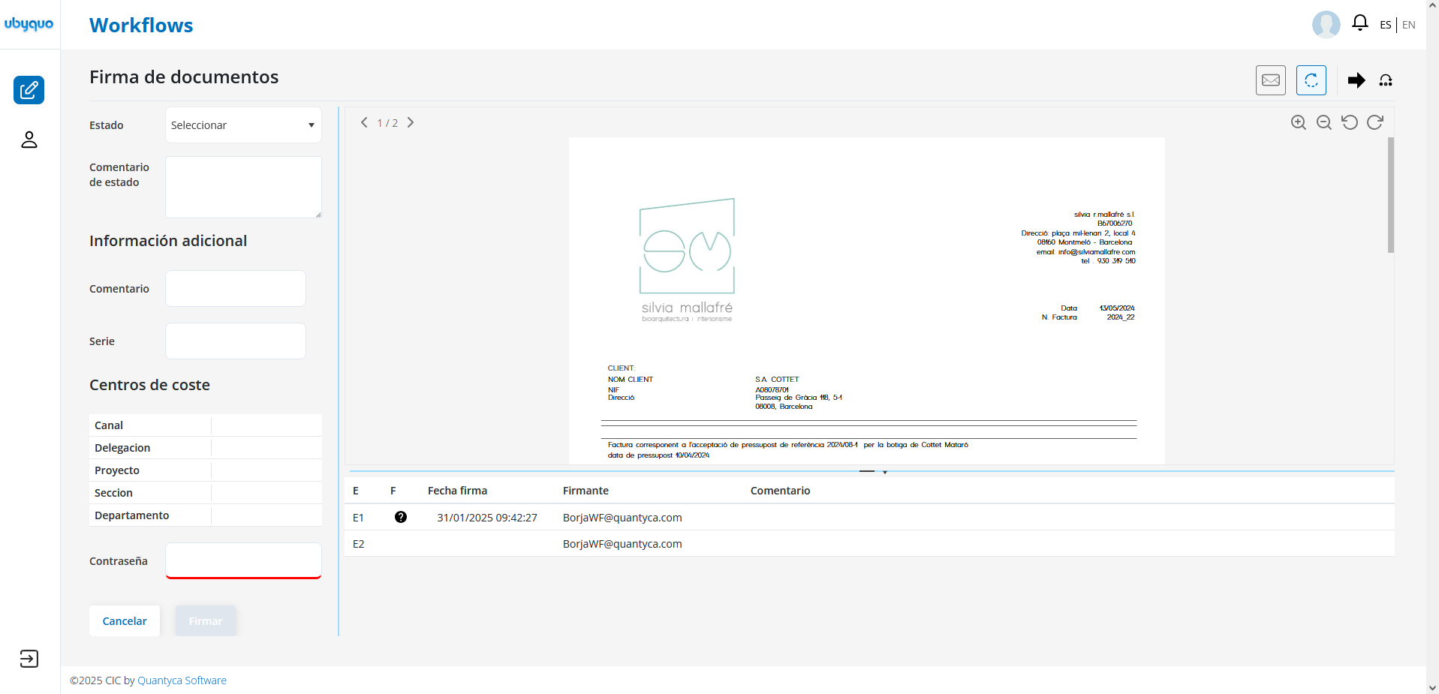The height and width of the screenshot is (694, 1439).
Task: Select the E1 signer row email
Action: coord(622,518)
